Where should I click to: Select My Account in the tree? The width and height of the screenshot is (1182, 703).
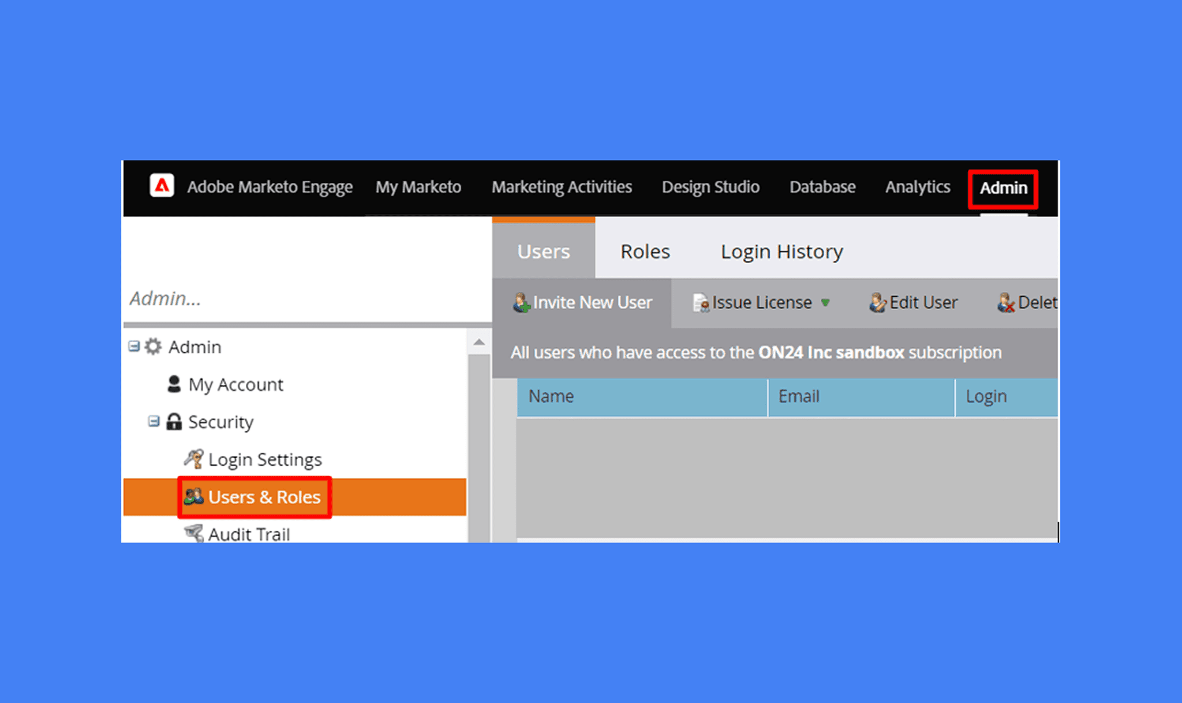point(235,384)
